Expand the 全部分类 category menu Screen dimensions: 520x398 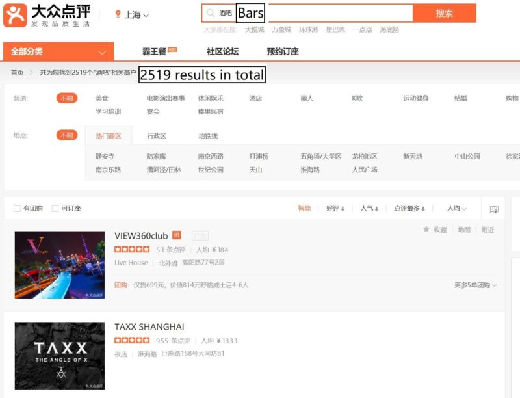click(58, 52)
